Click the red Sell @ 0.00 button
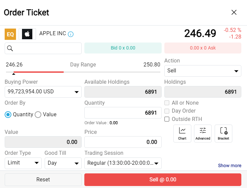 [163, 180]
